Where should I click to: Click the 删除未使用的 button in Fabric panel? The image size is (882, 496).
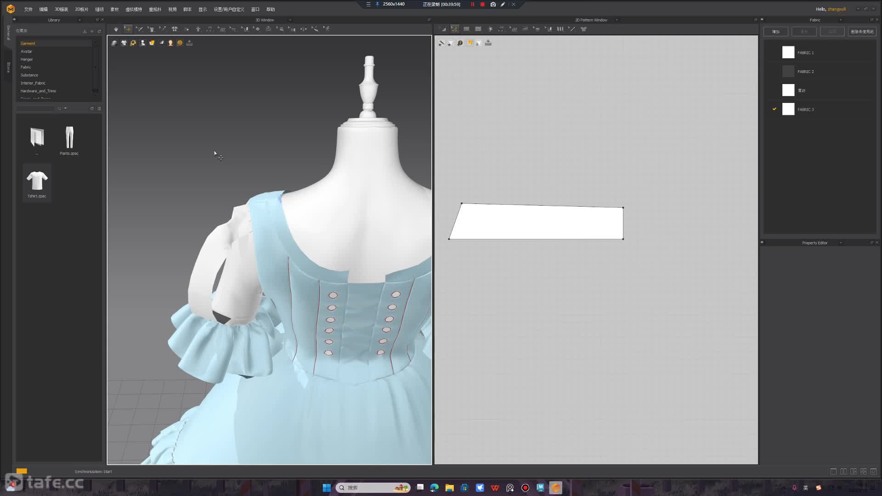(x=862, y=32)
